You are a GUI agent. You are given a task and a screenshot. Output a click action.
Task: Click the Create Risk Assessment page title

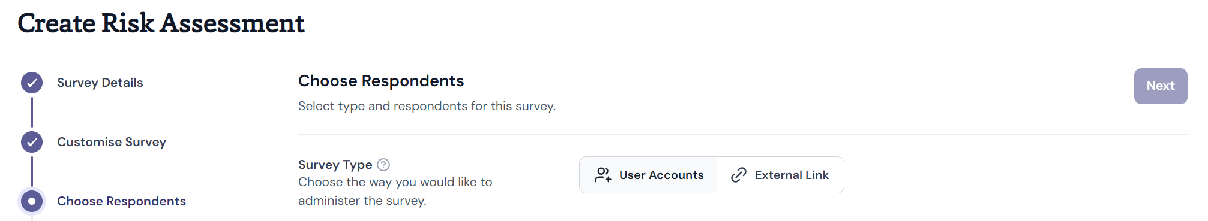coord(161,23)
